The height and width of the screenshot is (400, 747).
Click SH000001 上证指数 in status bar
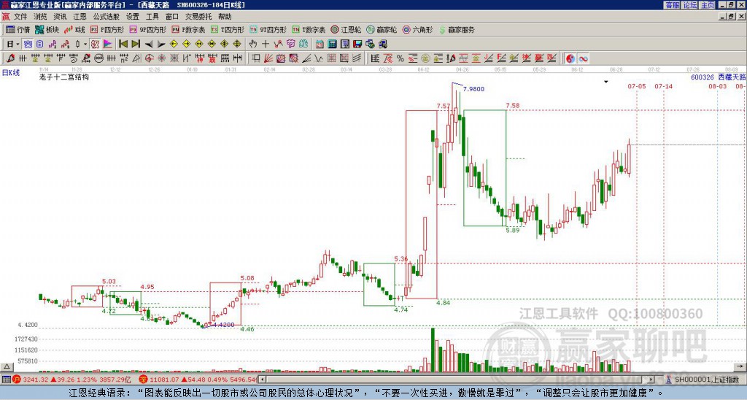click(707, 380)
